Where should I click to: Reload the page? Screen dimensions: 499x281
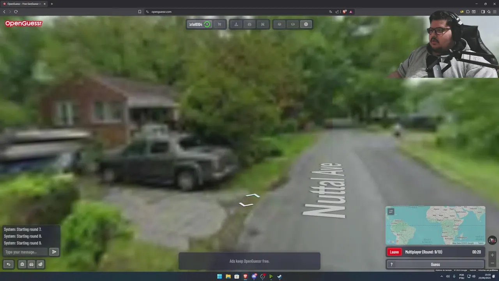(16, 12)
